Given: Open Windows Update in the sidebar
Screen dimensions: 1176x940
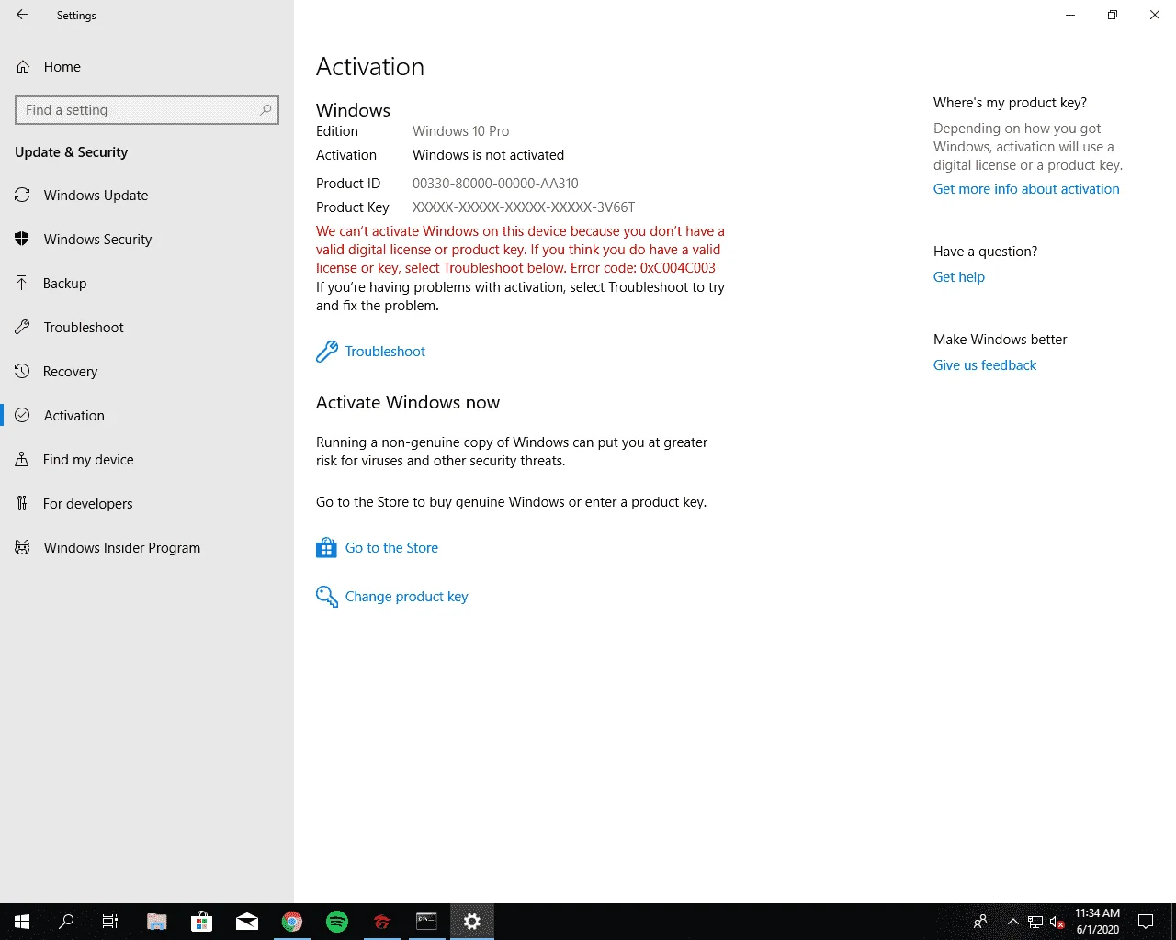Looking at the screenshot, I should pyautogui.click(x=147, y=196).
